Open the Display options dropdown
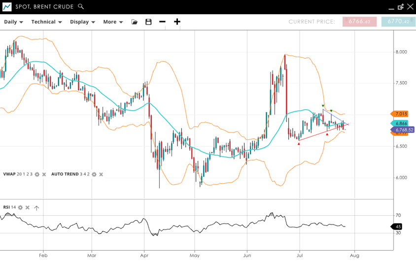 coord(82,22)
